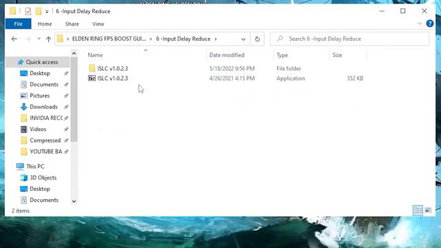The image size is (441, 248).
Task: Open Videos in Quick access
Action: click(38, 130)
